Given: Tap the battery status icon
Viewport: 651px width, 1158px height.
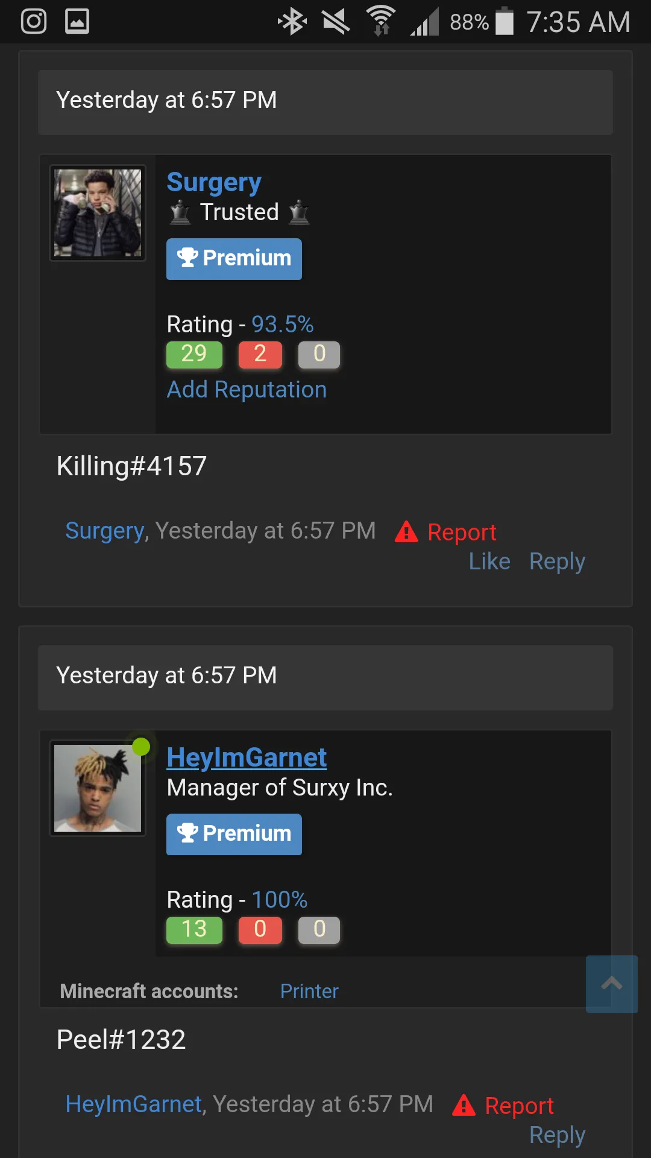Looking at the screenshot, I should pyautogui.click(x=505, y=21).
